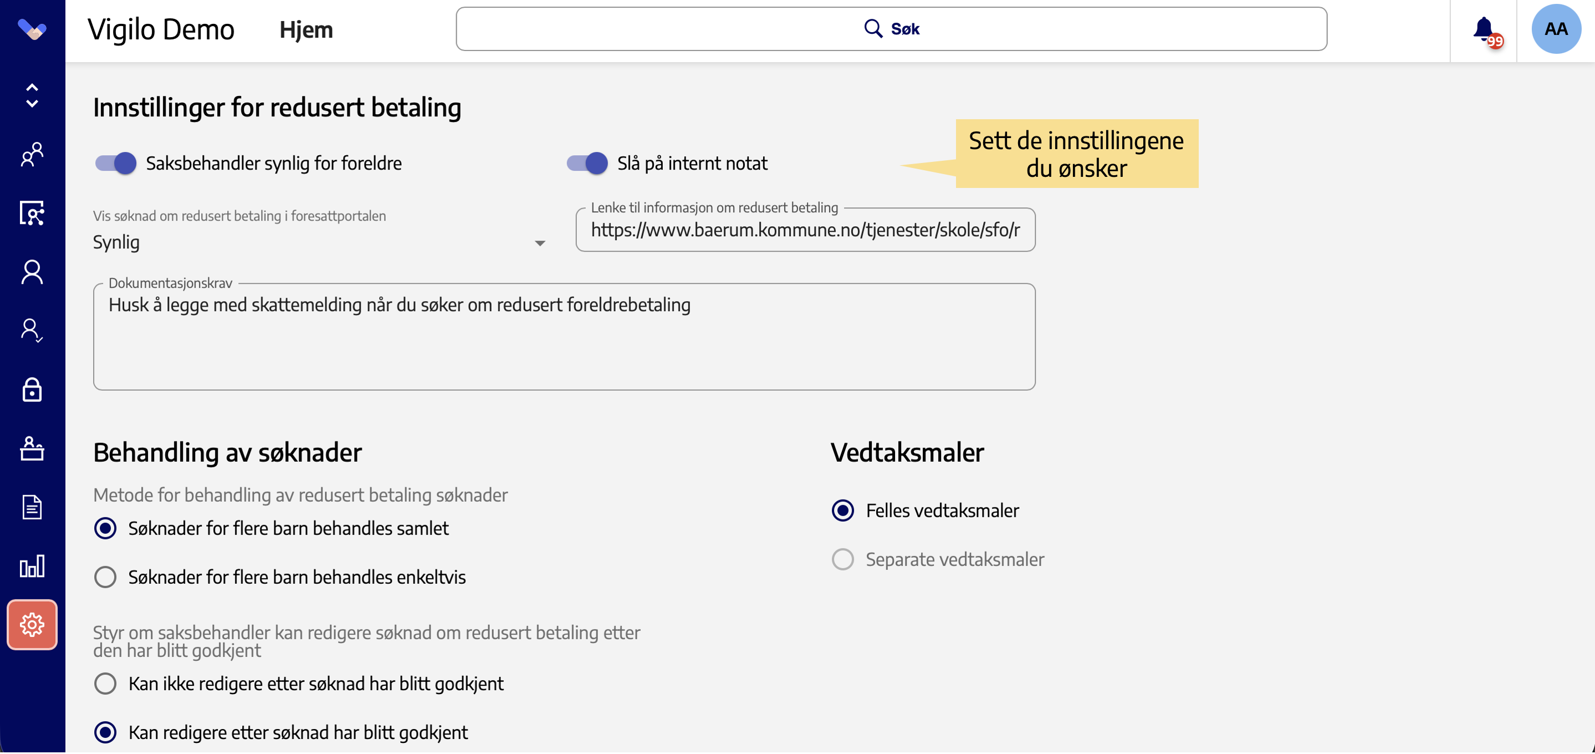Open the single person icon in sidebar
1595x754 pixels.
coord(32,272)
